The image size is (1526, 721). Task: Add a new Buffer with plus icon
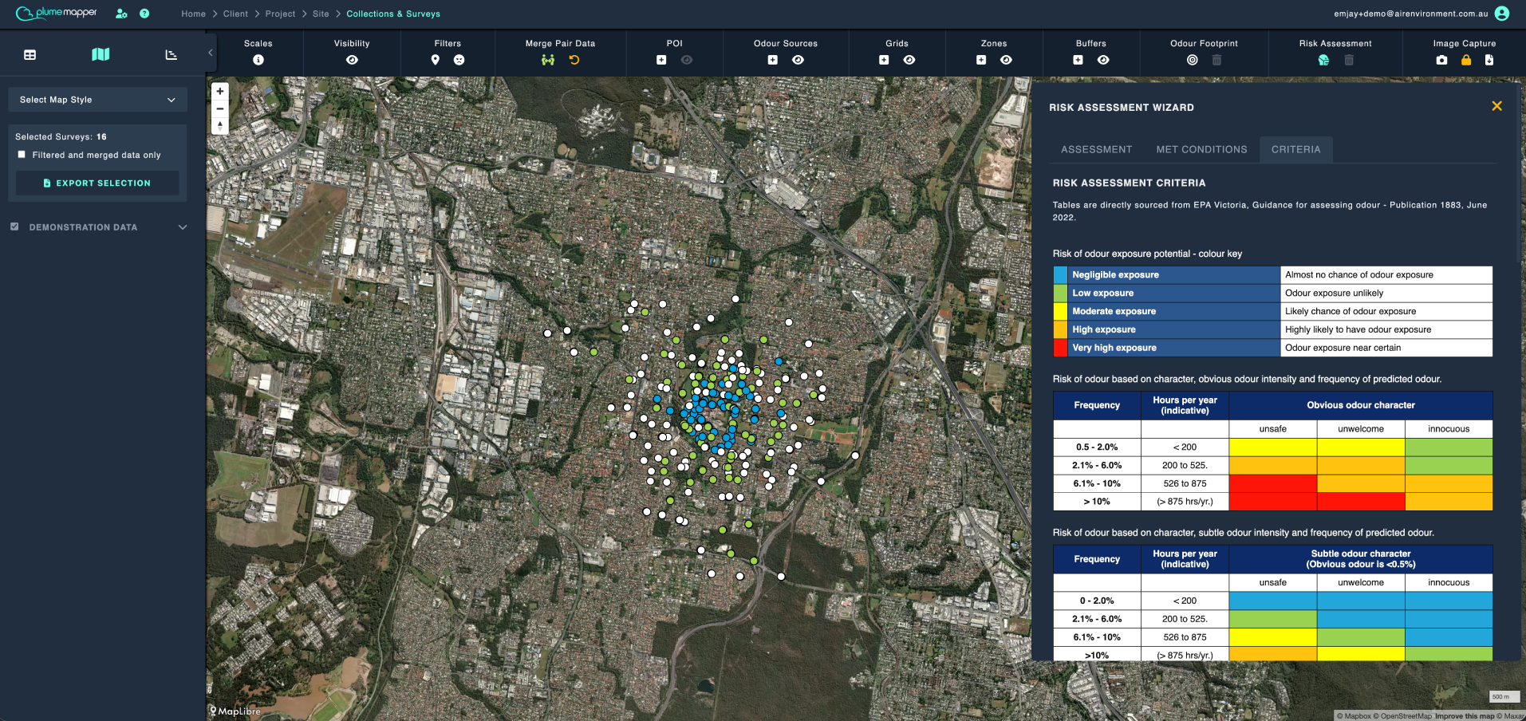1078,60
